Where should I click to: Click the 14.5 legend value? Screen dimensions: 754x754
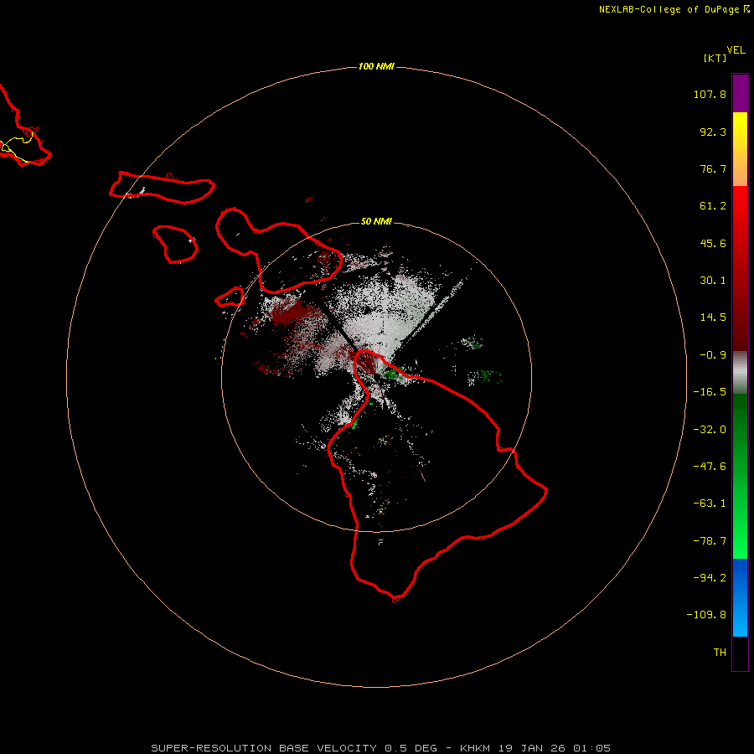coord(713,318)
